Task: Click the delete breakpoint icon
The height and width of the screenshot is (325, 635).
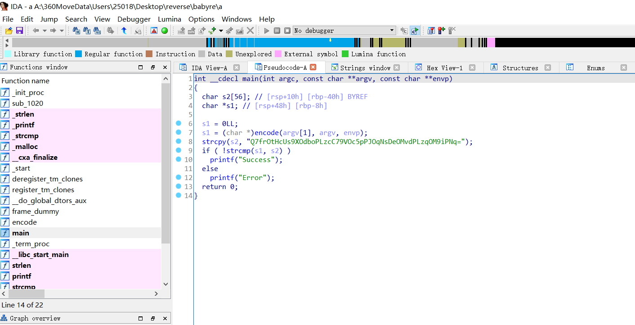Action: coord(452,31)
